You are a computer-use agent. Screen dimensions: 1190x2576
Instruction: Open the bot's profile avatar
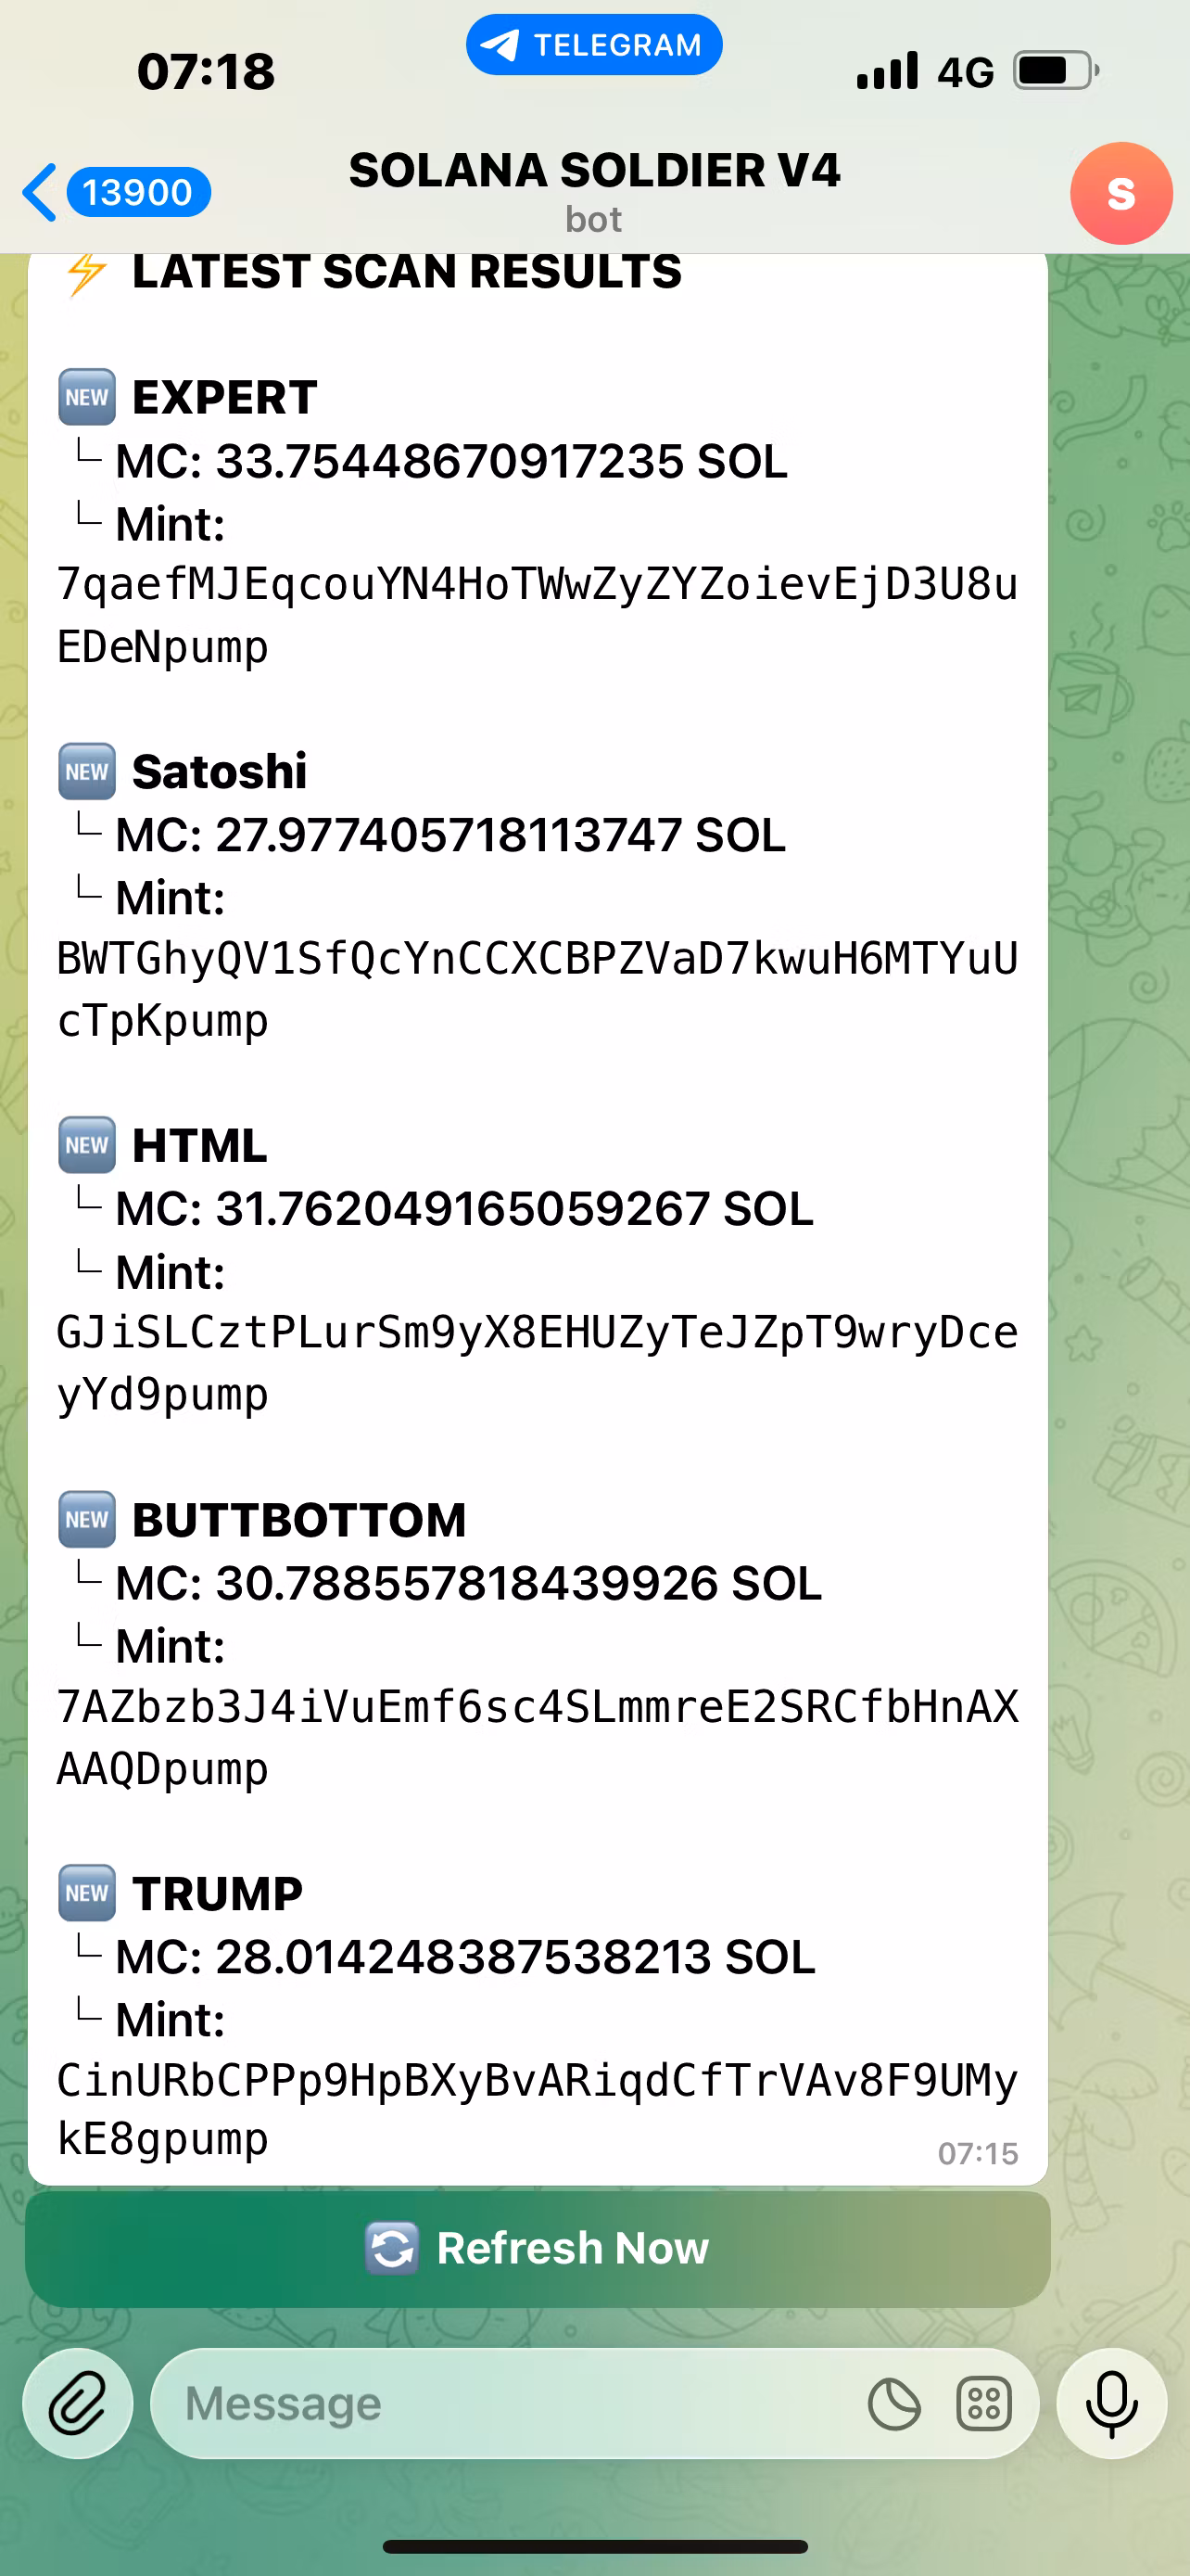[1120, 193]
